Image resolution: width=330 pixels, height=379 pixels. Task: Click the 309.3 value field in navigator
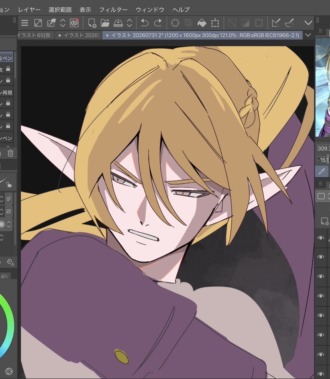point(323,148)
